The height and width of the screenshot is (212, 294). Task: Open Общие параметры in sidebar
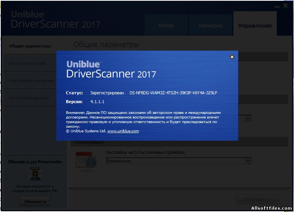[30, 46]
